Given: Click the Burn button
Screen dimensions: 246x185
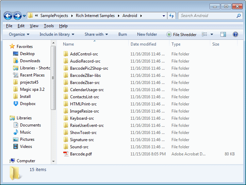Looking at the screenshot, I should pyautogui.click(x=122, y=34).
